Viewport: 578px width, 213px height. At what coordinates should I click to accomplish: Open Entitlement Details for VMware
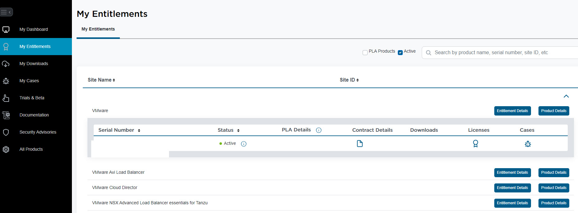pos(512,111)
